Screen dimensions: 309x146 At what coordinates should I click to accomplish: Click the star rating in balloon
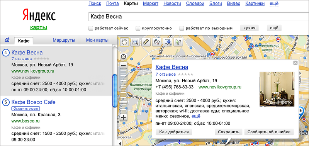185,74
